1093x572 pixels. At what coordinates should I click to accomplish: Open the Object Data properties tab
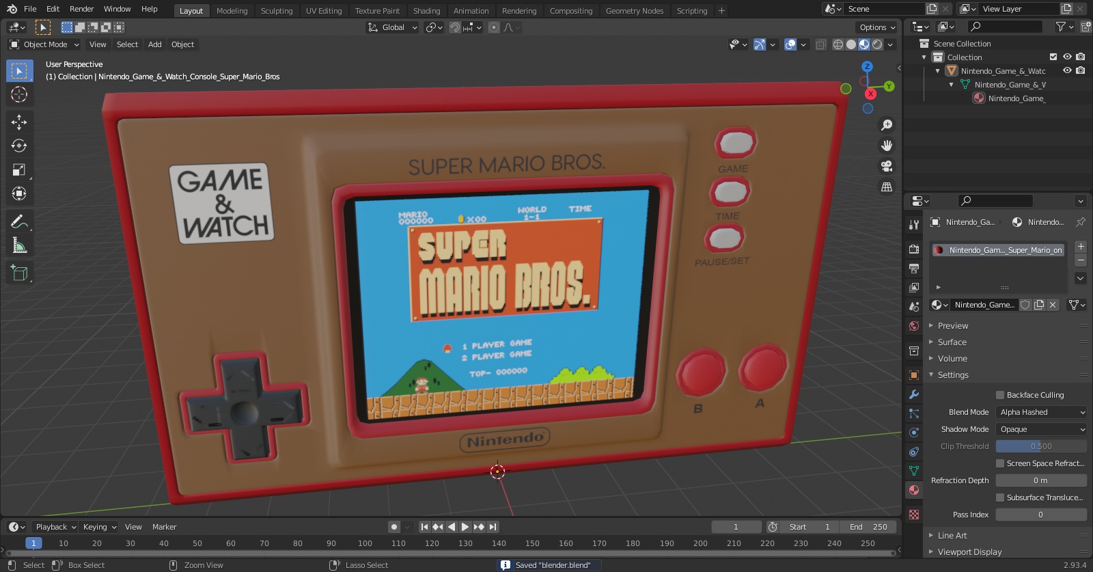click(914, 471)
